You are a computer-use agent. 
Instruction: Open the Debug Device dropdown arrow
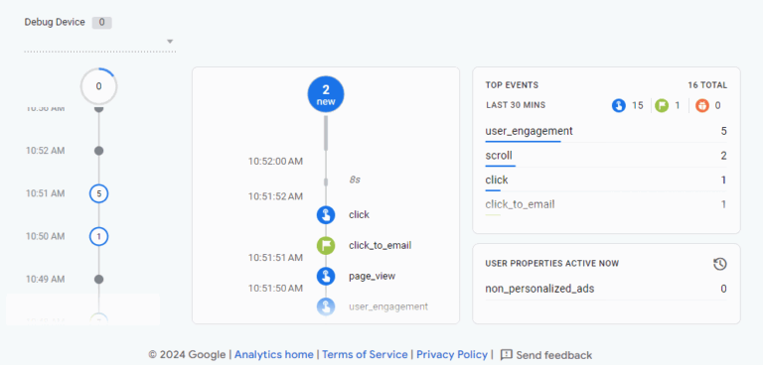coord(170,42)
